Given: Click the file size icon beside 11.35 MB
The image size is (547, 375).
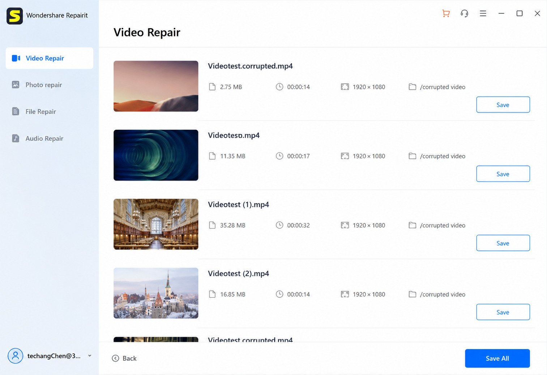Looking at the screenshot, I should pyautogui.click(x=212, y=156).
